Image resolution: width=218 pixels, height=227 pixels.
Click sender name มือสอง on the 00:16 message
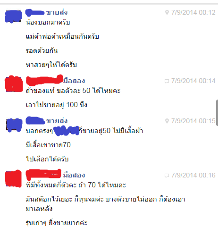coord(74,175)
